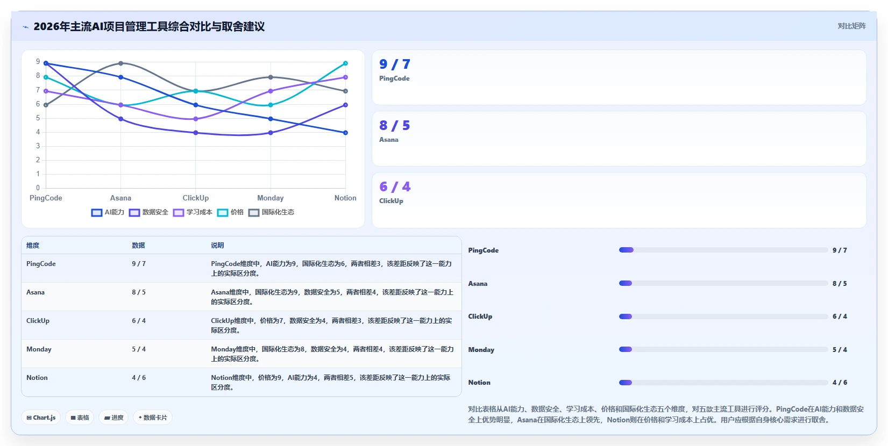
Task: Click the Monday label in progress list
Action: tap(481, 350)
